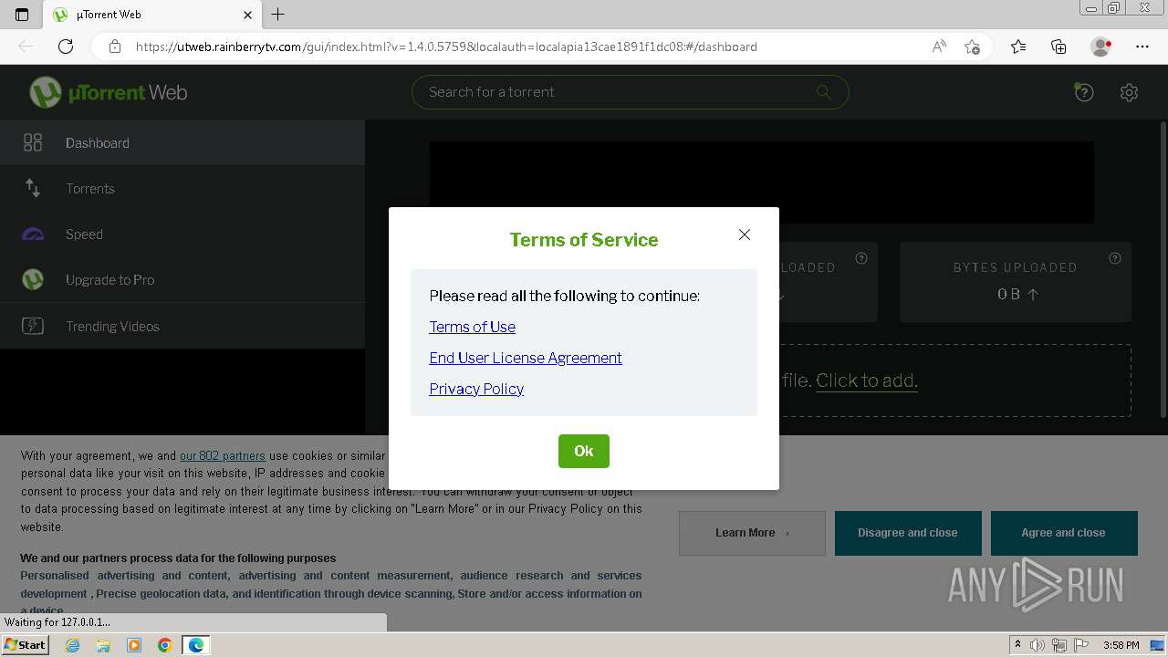This screenshot has height=657, width=1168.
Task: Click the Speed gauge icon
Action: [33, 235]
